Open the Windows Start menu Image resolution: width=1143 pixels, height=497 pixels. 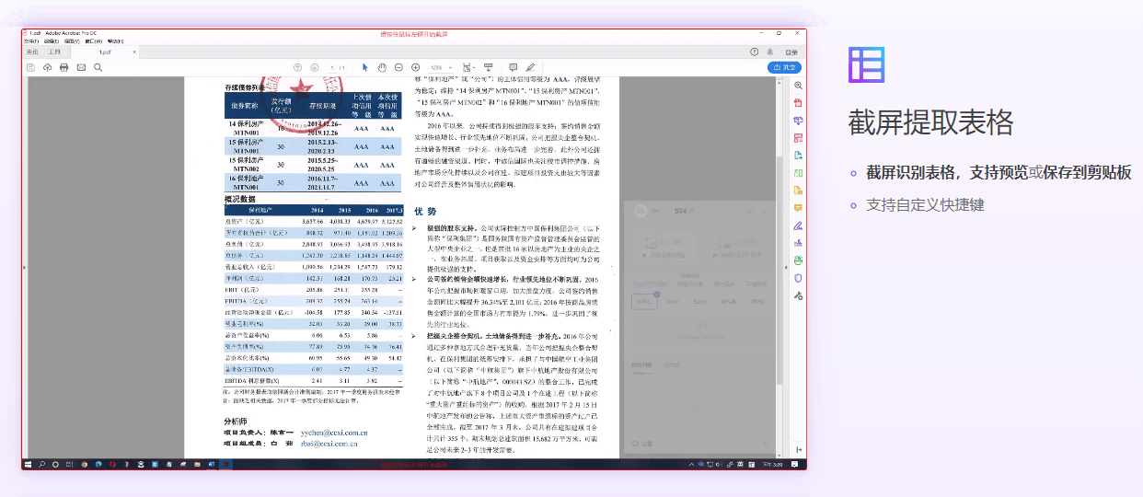pos(28,465)
